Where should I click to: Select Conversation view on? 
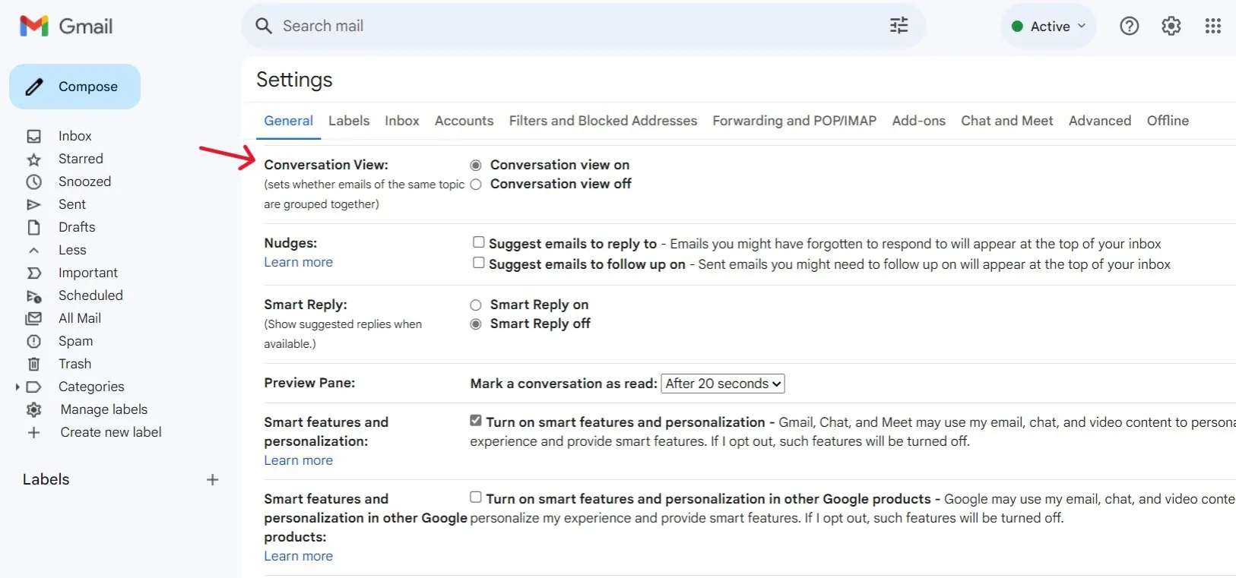click(476, 166)
